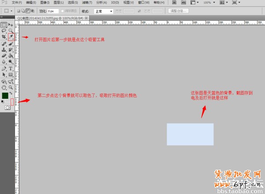
Task: Enable the anti-alias checkbox
Action: click(x=62, y=11)
